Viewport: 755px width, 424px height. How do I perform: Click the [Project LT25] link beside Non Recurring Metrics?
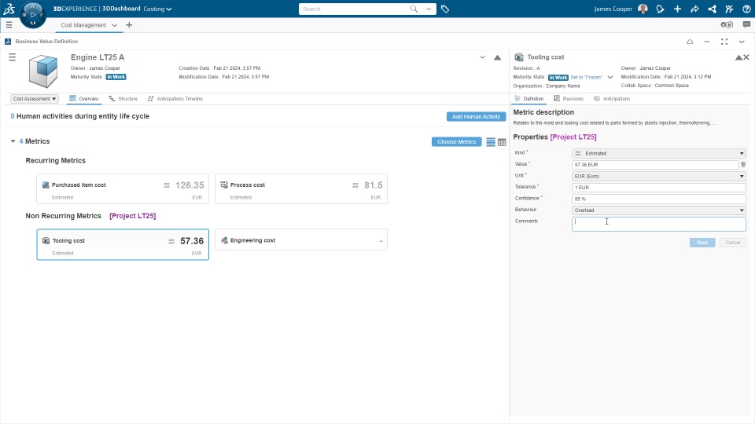tap(132, 216)
